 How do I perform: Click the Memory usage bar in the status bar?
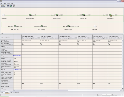coord(107,95)
